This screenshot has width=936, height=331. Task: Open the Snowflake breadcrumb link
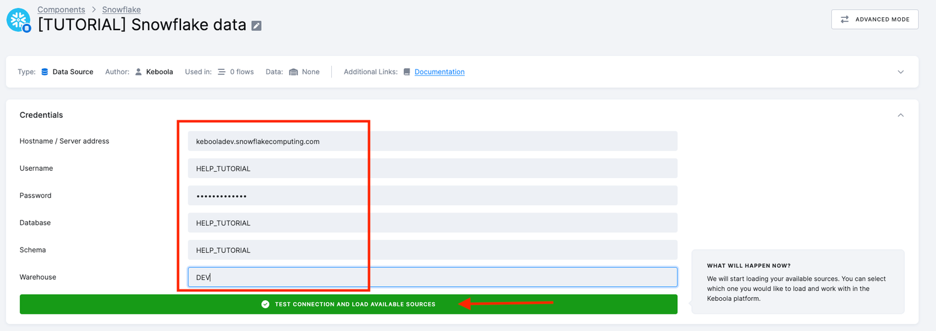click(121, 9)
